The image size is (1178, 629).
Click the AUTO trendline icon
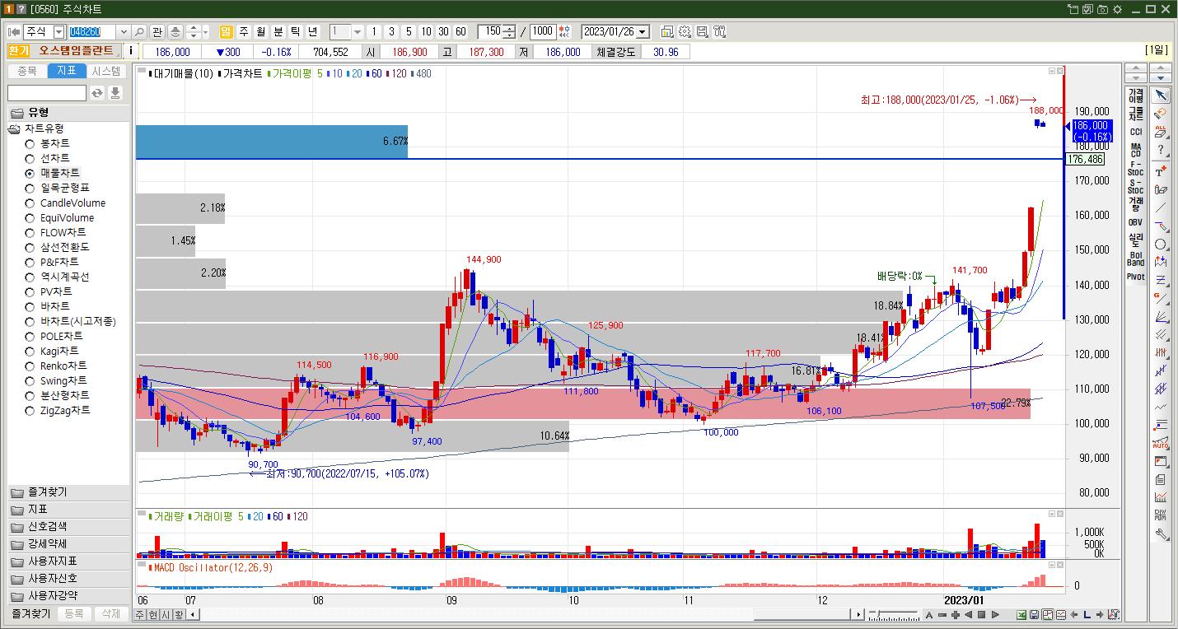tap(1161, 443)
